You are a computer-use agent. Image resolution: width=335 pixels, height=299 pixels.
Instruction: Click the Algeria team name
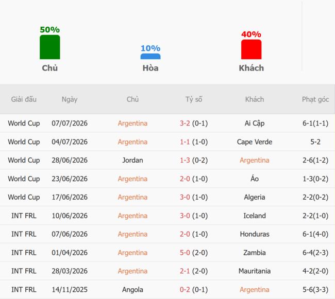pyautogui.click(x=255, y=197)
